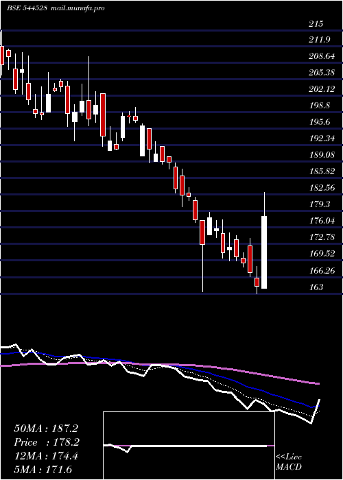Image resolution: width=343 pixels, height=480 pixels.
Task: Select the 208.64 price axis label
Action: 321,56
